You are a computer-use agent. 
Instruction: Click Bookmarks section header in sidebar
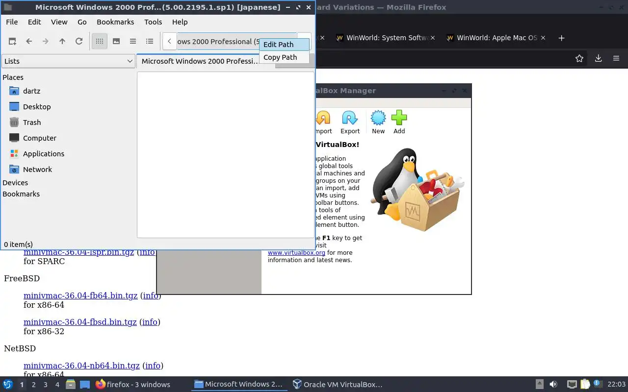coord(21,194)
